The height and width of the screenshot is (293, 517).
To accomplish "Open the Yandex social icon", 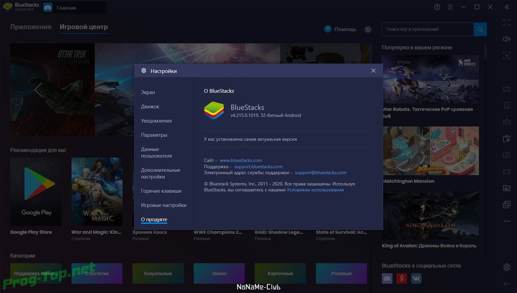I will point(402,278).
